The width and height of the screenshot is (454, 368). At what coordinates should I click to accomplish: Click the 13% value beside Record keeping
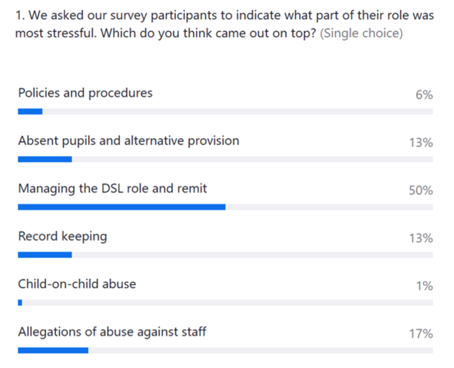click(x=421, y=238)
